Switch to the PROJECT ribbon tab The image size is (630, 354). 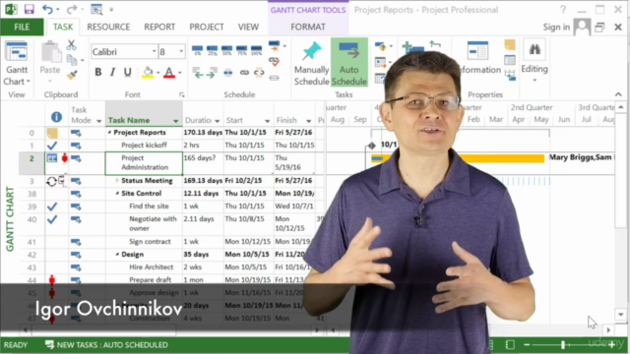pyautogui.click(x=207, y=27)
